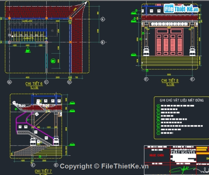209x175 pixels.
Task: Select stair step number 15 in detail 6
Action: click(52, 31)
